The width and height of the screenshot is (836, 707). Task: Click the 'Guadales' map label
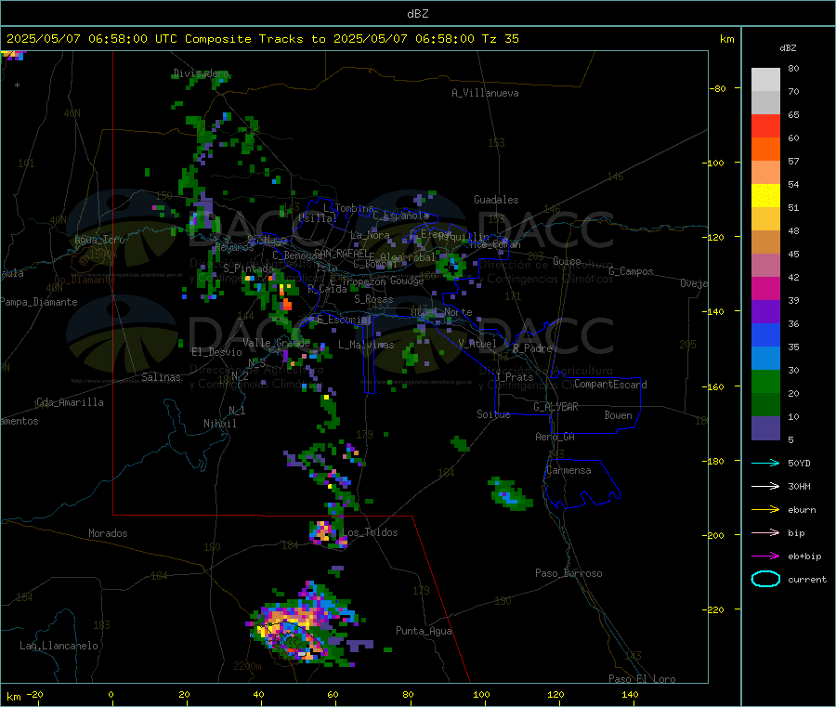pos(496,200)
